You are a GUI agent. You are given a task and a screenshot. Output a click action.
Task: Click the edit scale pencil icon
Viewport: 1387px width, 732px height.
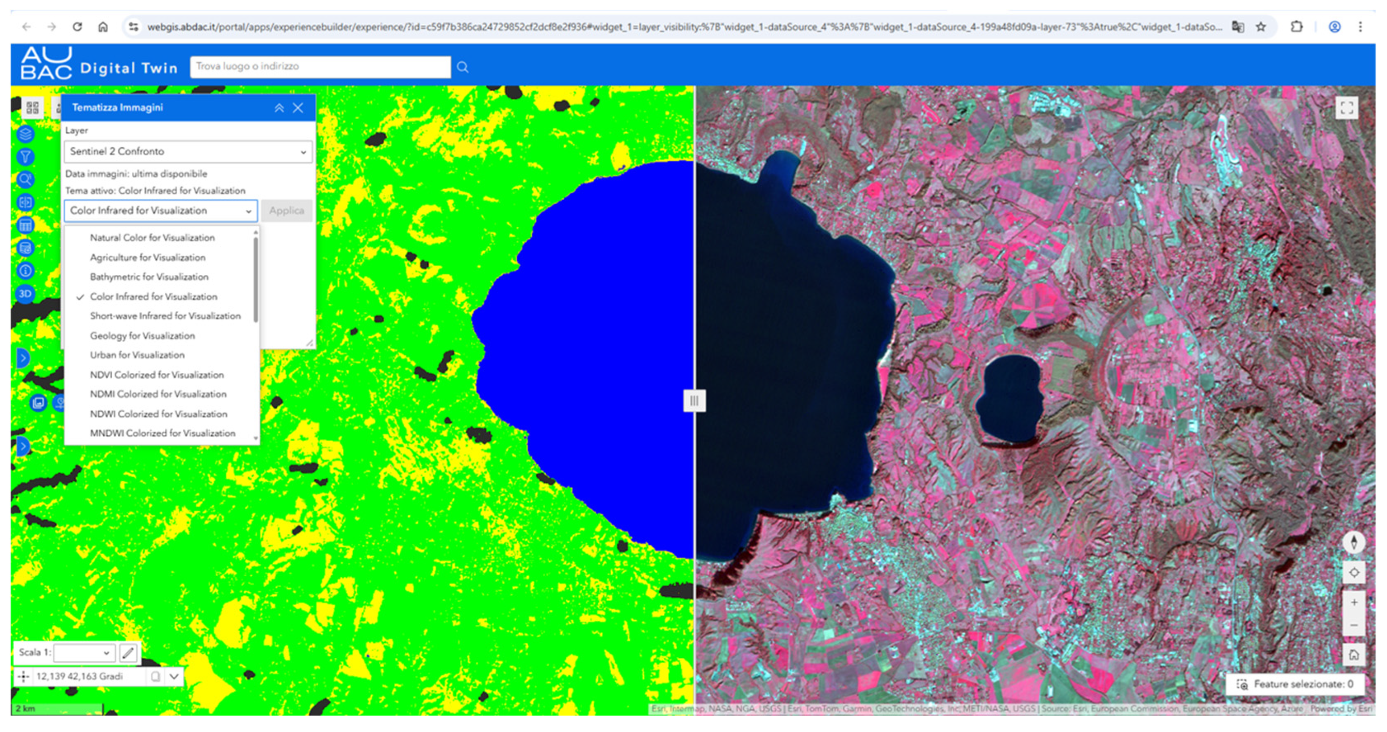tap(128, 653)
